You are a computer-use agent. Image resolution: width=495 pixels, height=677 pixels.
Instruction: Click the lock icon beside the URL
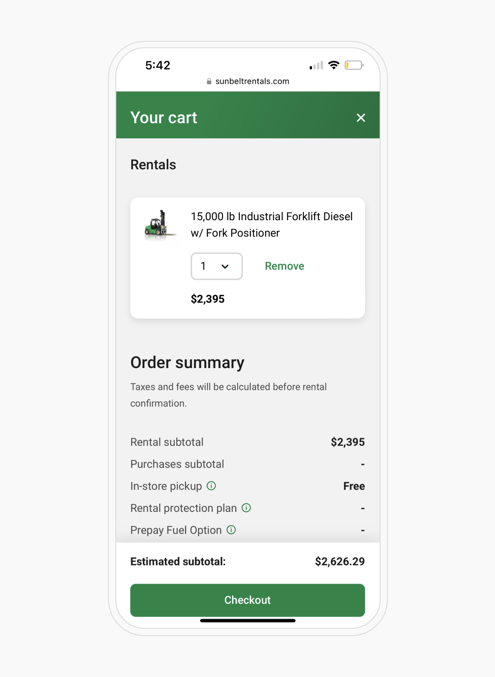click(x=209, y=81)
